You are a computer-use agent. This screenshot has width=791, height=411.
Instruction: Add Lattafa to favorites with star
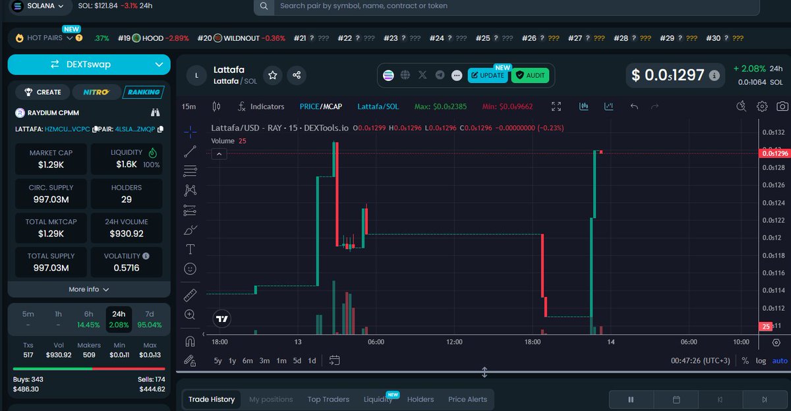pyautogui.click(x=272, y=76)
